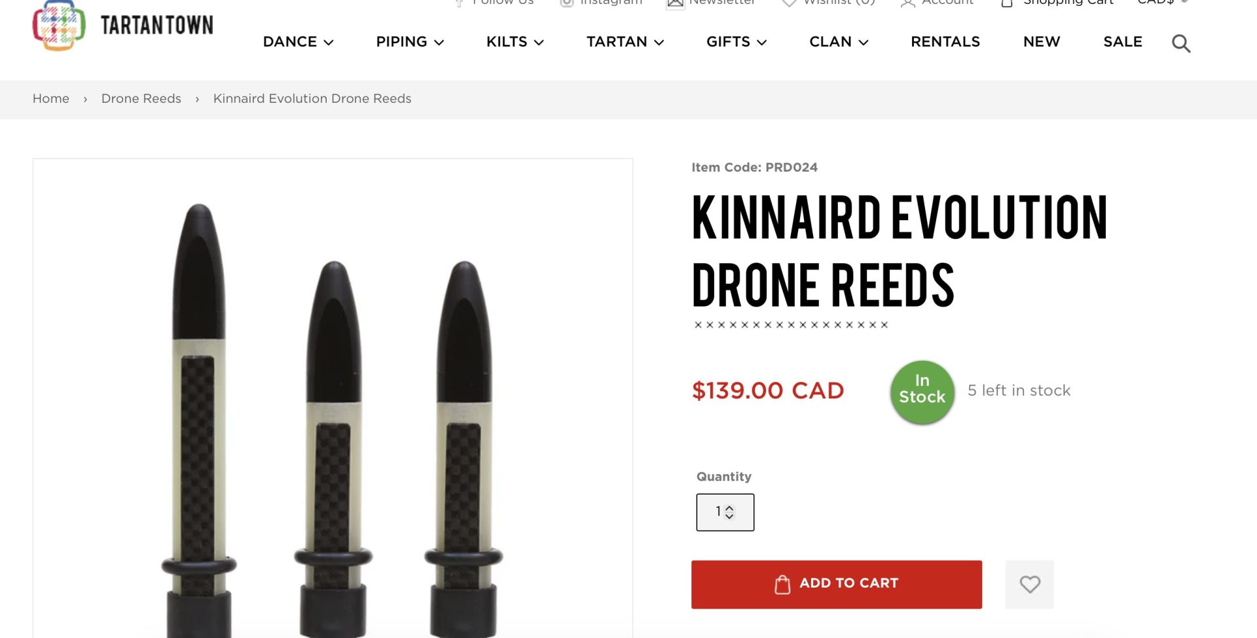Open the Account link in top bar
1257x638 pixels.
click(x=947, y=3)
